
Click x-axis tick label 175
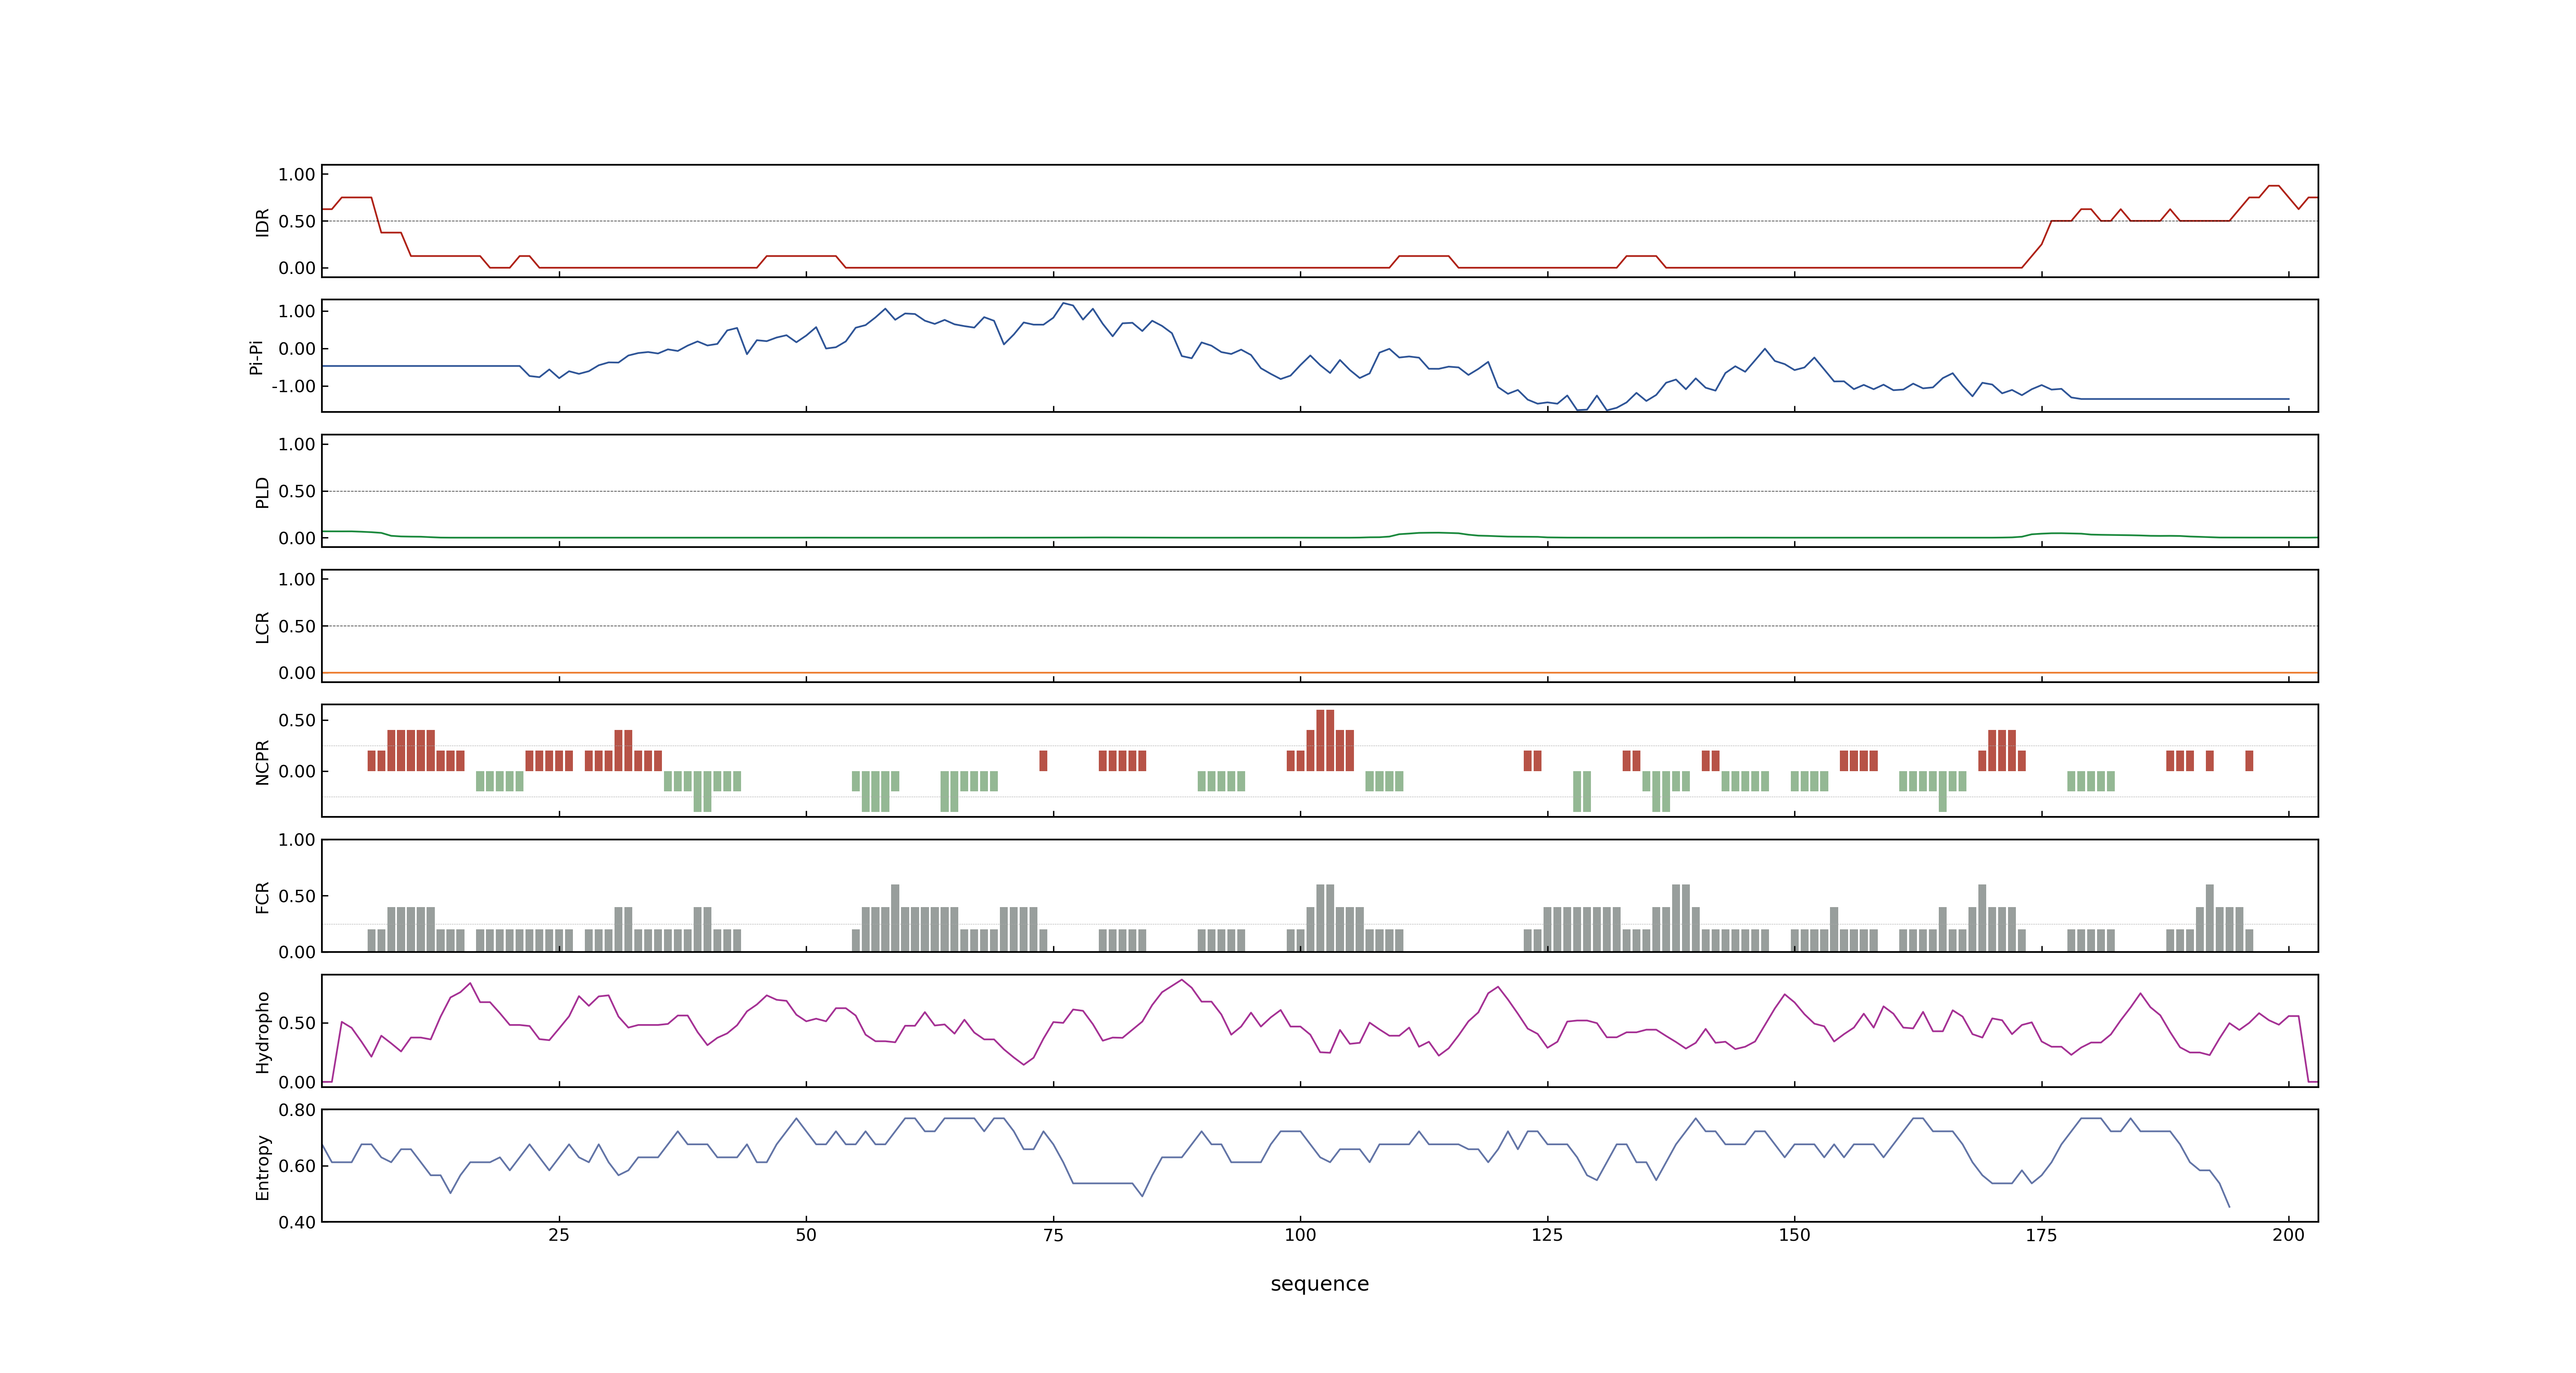click(2041, 1235)
